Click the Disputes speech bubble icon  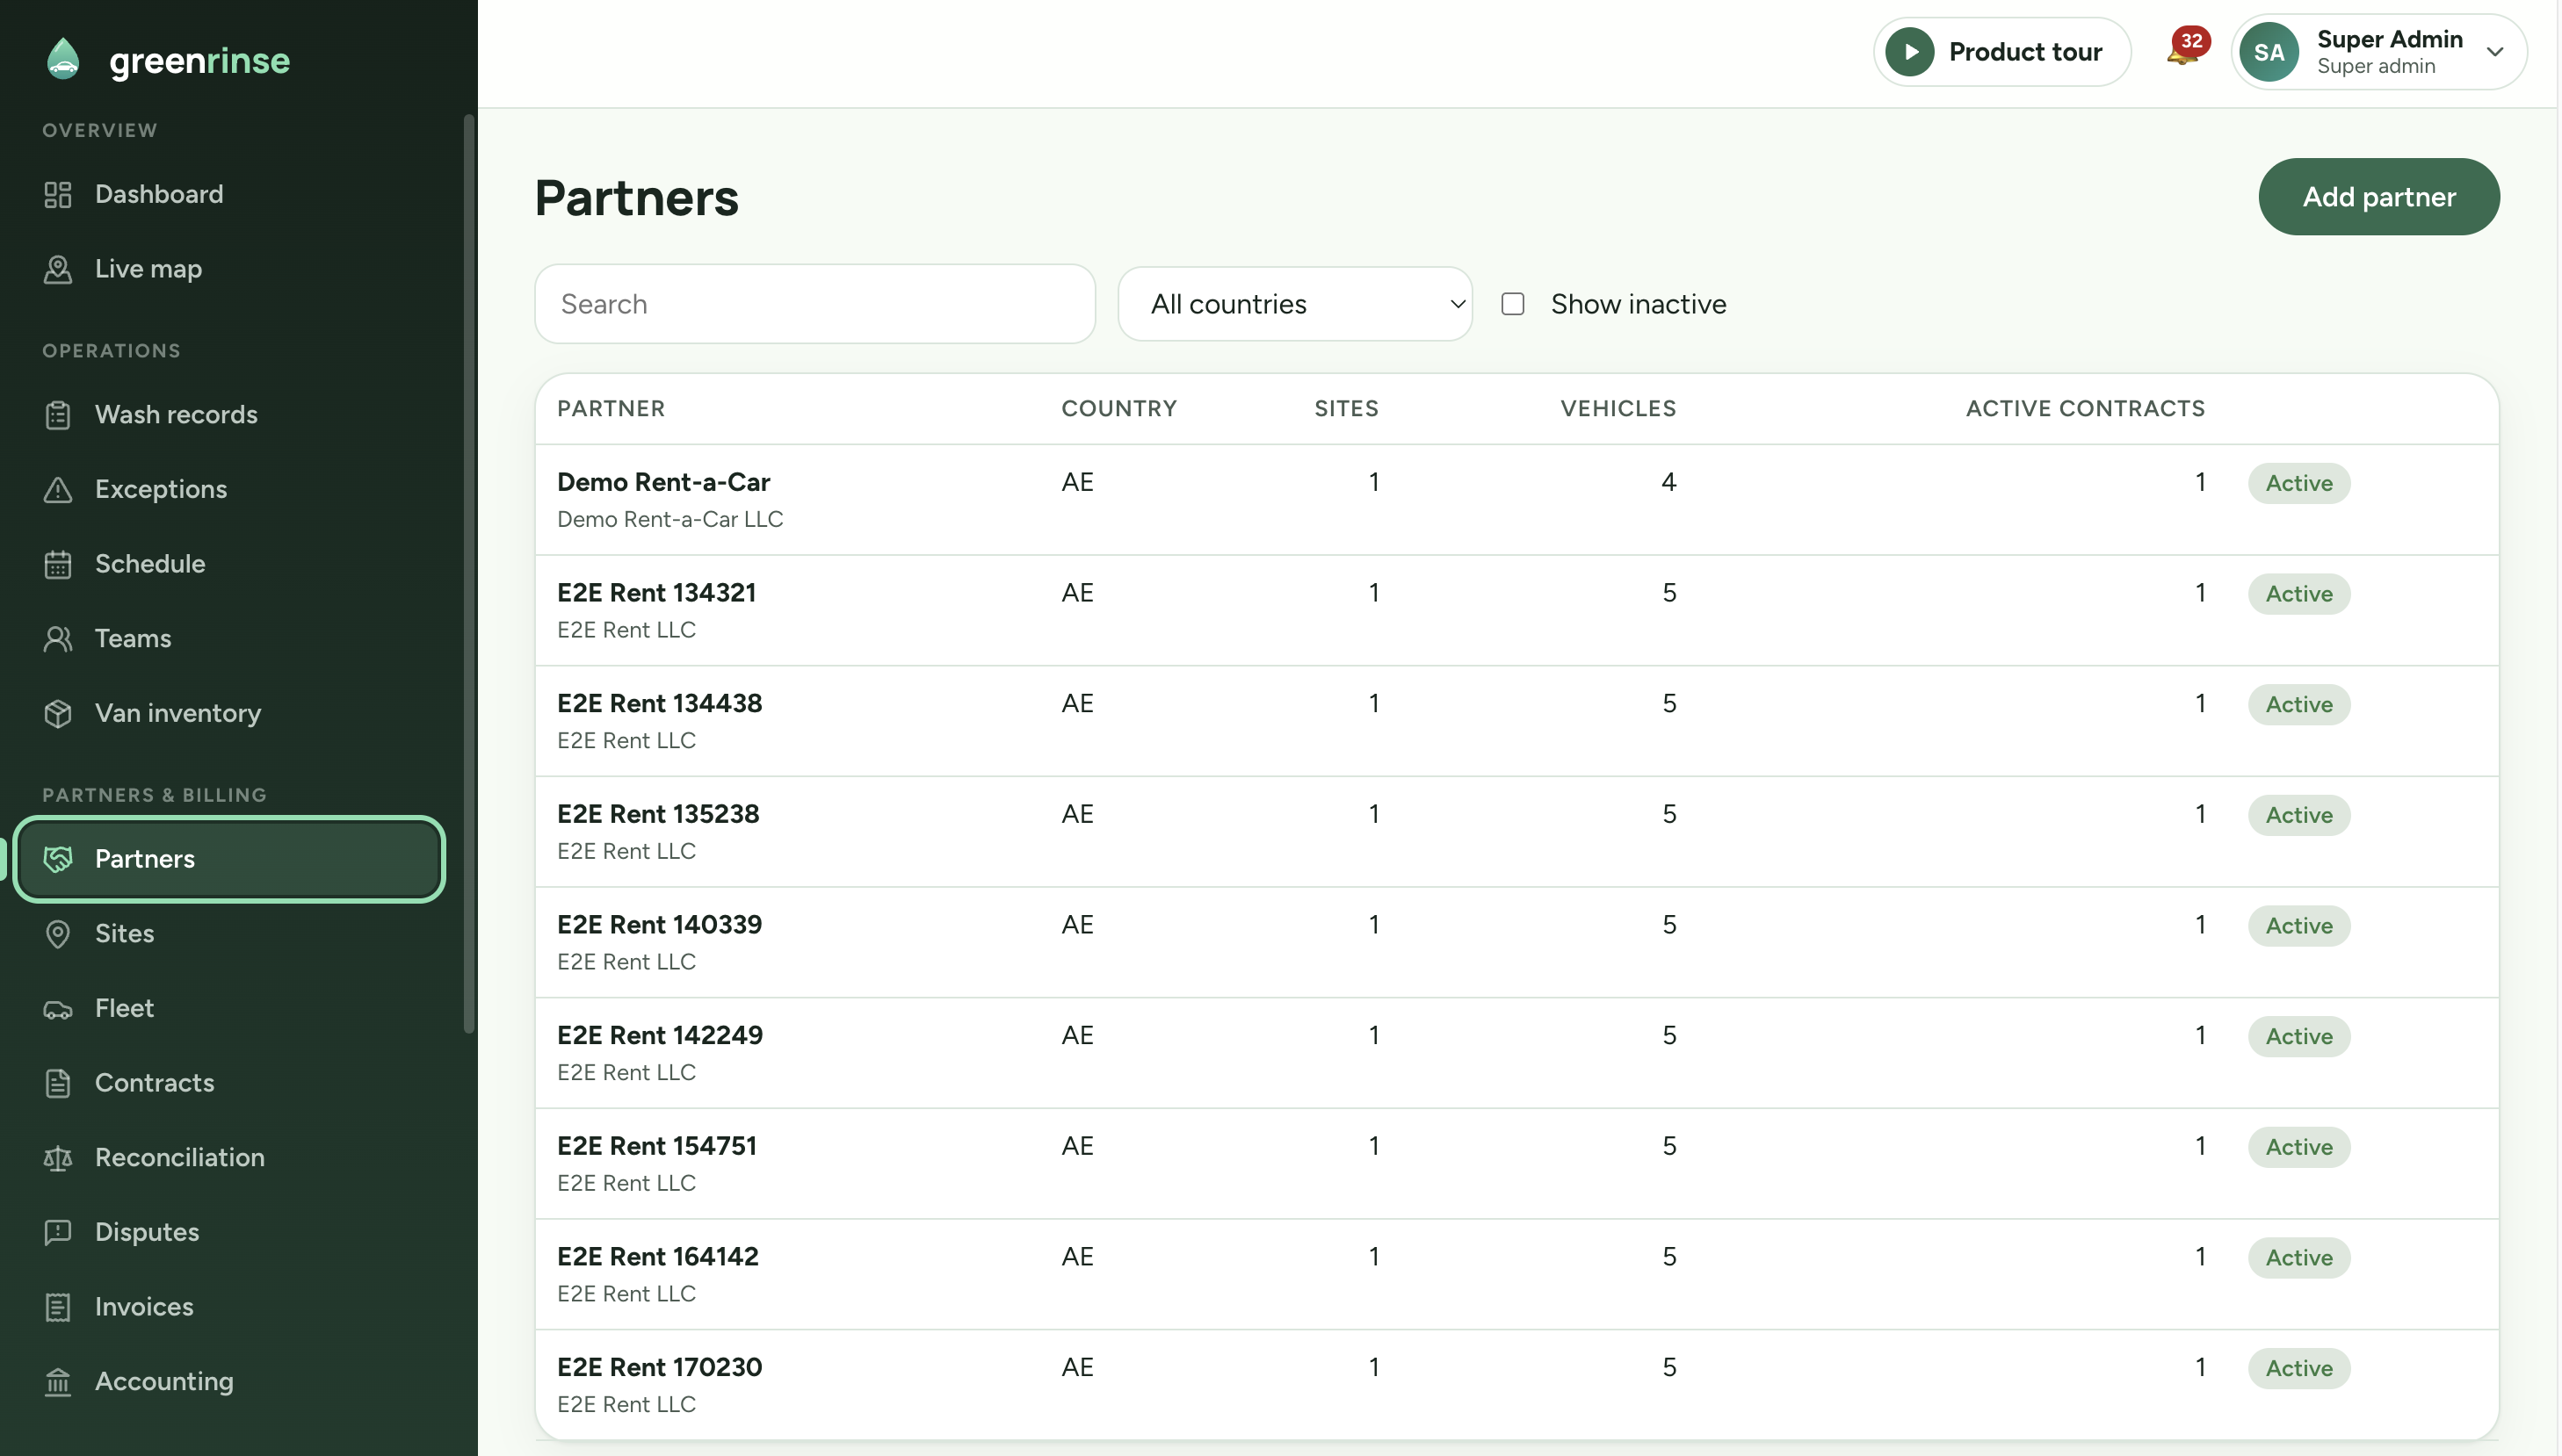[x=58, y=1232]
